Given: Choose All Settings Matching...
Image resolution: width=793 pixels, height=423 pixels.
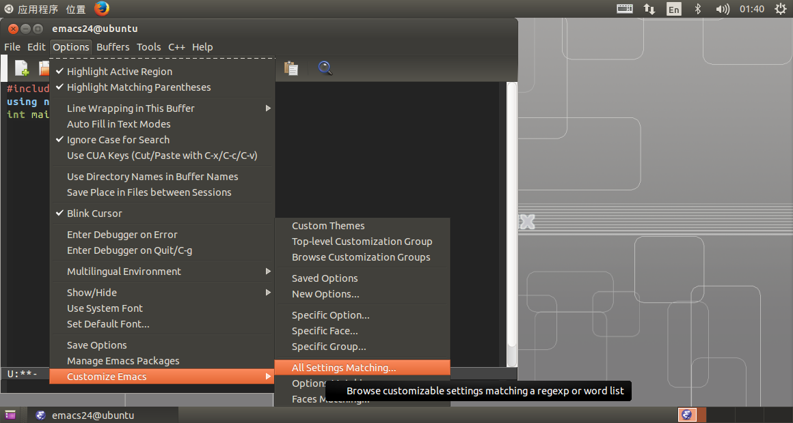Looking at the screenshot, I should click(x=362, y=368).
